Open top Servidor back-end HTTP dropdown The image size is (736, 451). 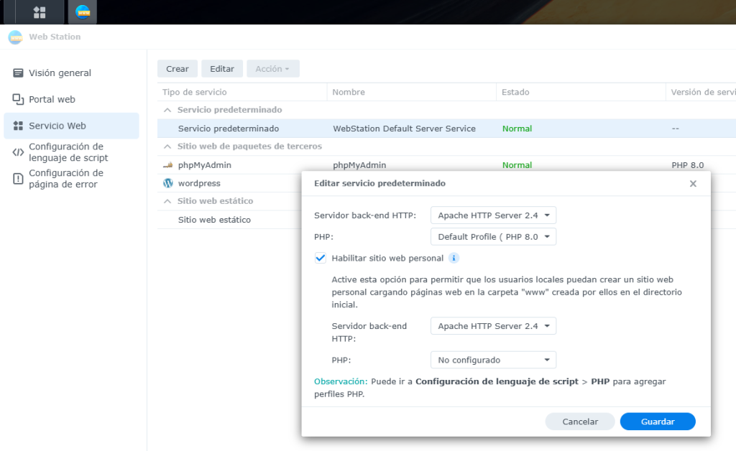[x=493, y=215]
